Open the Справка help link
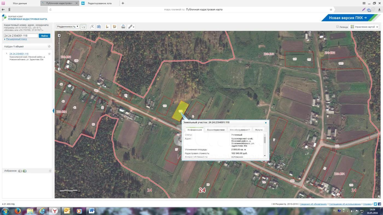The image size is (383, 215). tap(367, 204)
